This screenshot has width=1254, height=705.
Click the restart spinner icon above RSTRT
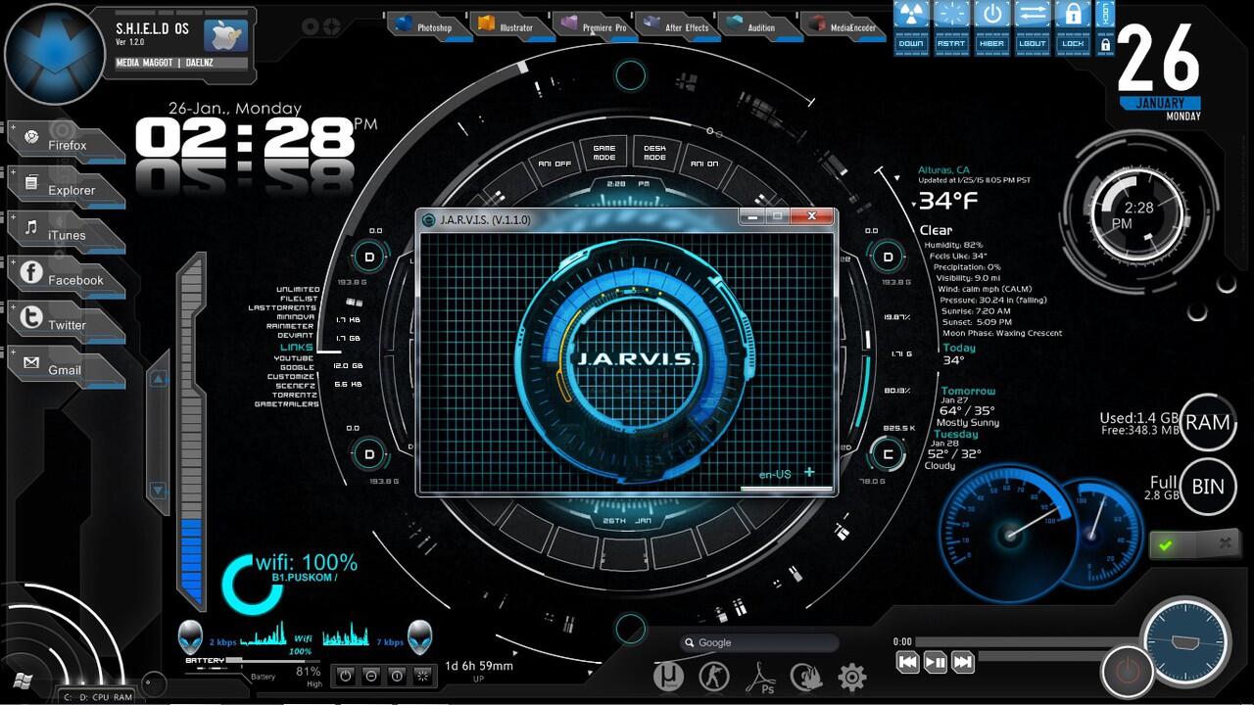[x=951, y=14]
